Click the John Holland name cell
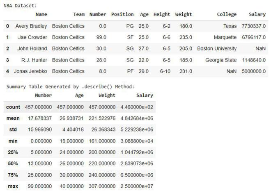Image resolution: width=271 pixels, height=193 pixels. coord(32,48)
